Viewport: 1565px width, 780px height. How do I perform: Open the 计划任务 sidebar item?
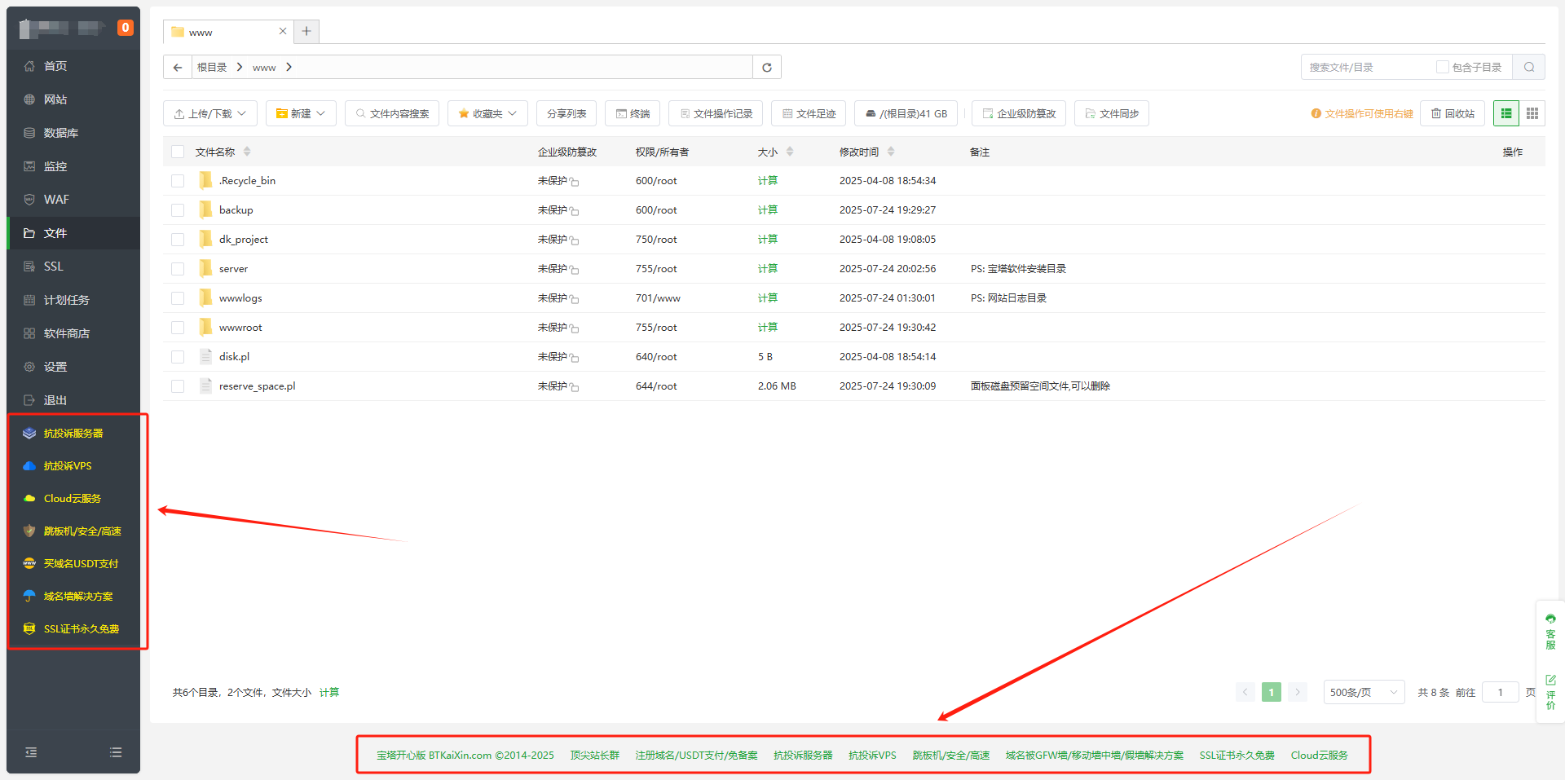73,300
